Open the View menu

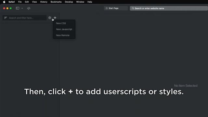[34, 2]
